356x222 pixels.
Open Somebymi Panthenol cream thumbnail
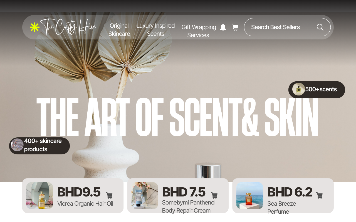(x=145, y=196)
